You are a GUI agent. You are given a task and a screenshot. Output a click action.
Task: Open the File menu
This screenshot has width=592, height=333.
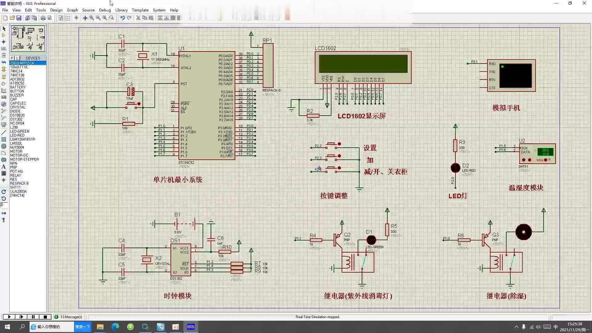point(5,10)
